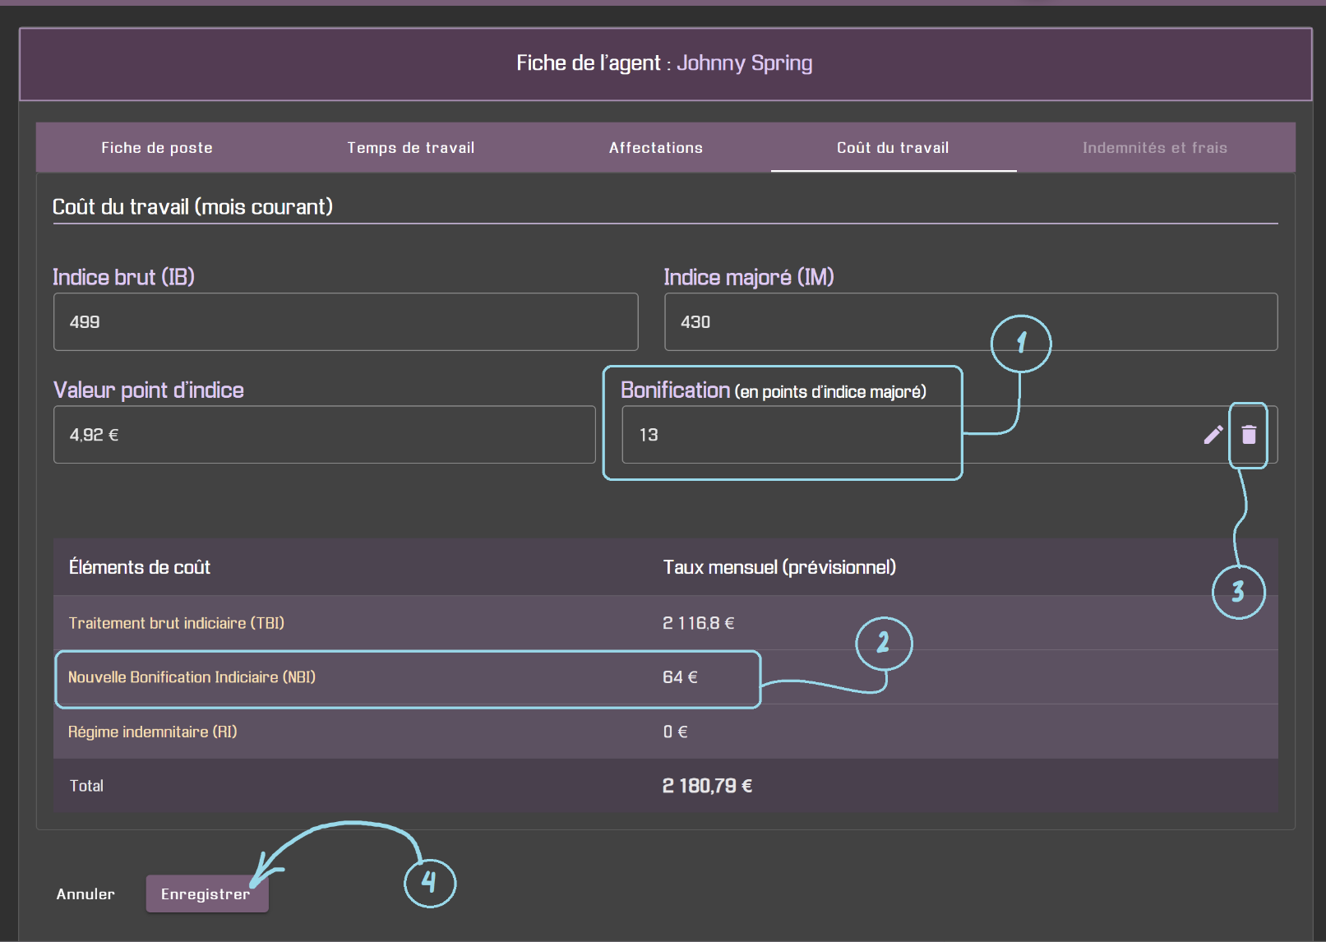The height and width of the screenshot is (942, 1326).
Task: Click the TBI amount 2 116,8 €
Action: pyautogui.click(x=699, y=623)
